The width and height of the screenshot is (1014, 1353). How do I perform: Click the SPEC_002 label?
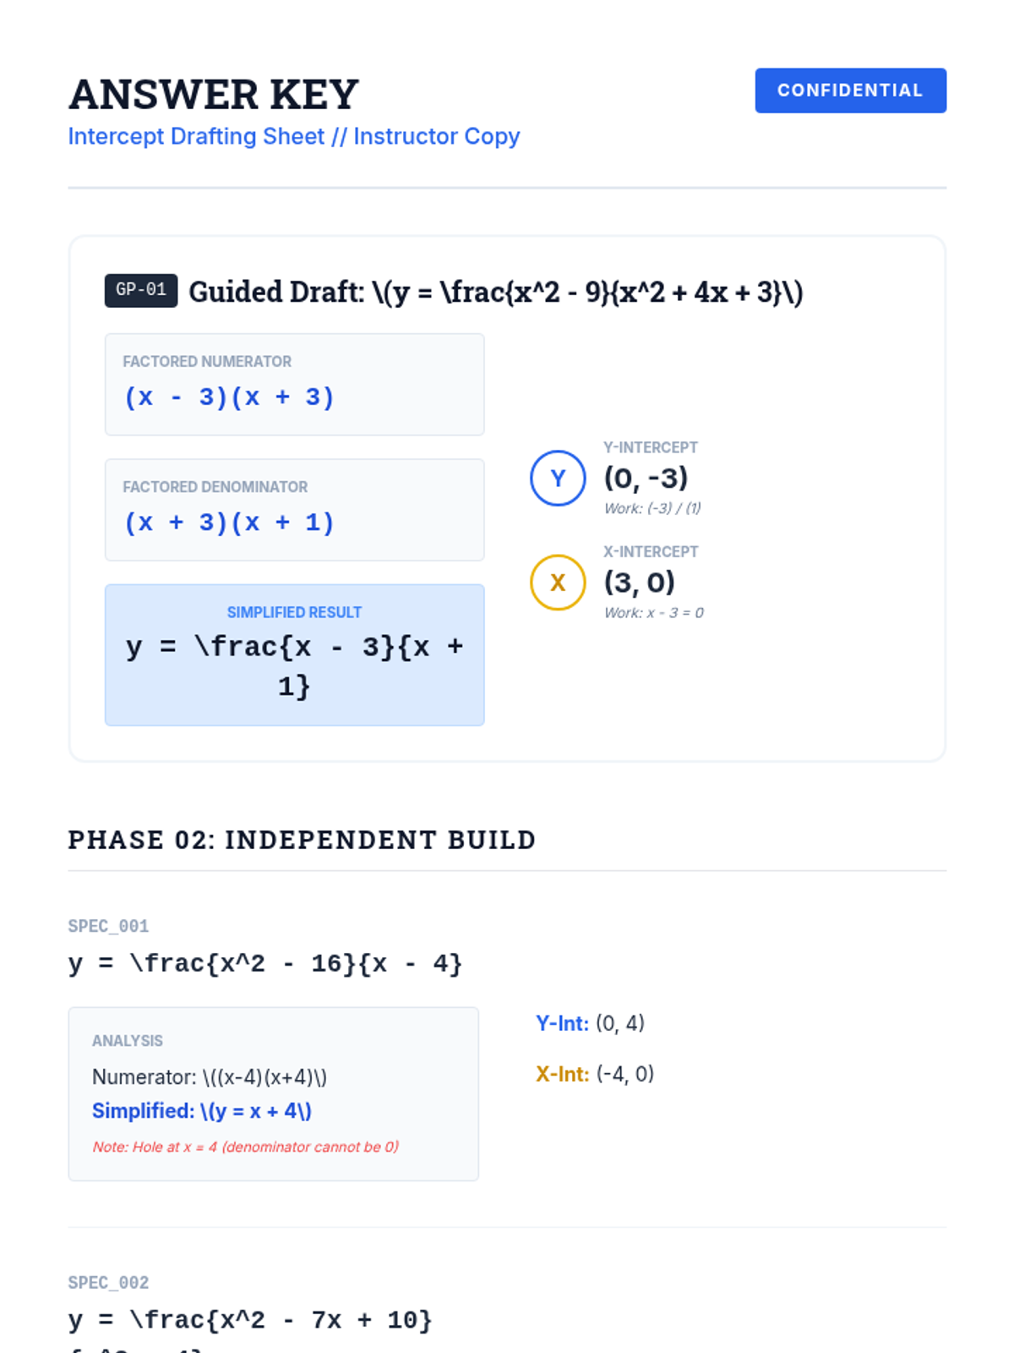pyautogui.click(x=108, y=1283)
